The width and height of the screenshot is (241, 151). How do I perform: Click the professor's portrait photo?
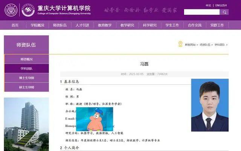[x=210, y=105]
